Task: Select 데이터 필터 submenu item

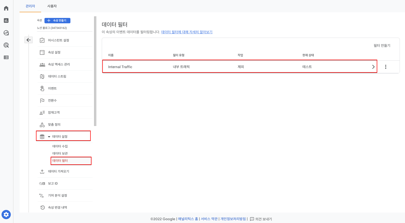Action: point(60,161)
